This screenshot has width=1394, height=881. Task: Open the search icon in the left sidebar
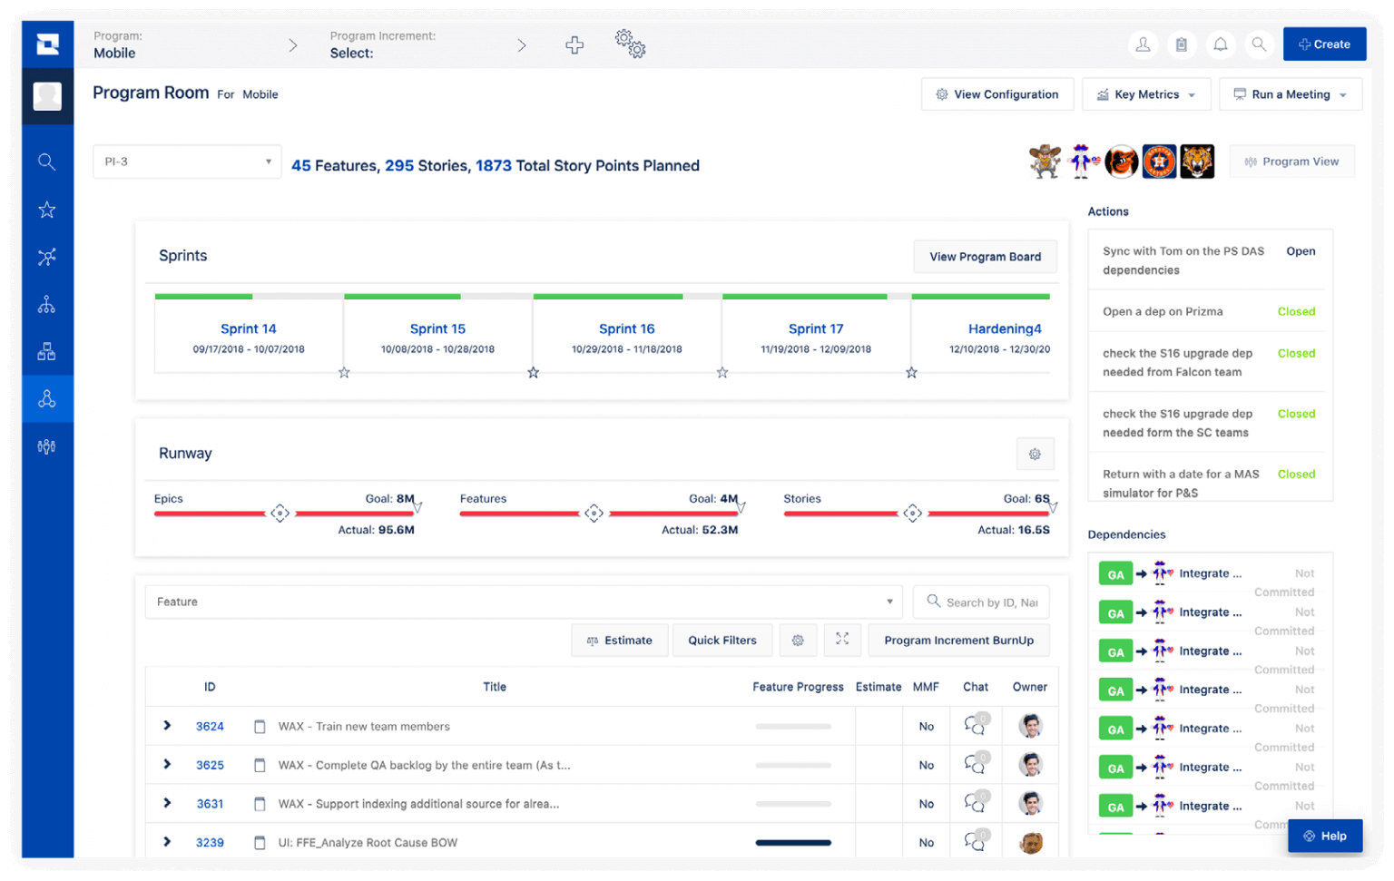tap(46, 162)
